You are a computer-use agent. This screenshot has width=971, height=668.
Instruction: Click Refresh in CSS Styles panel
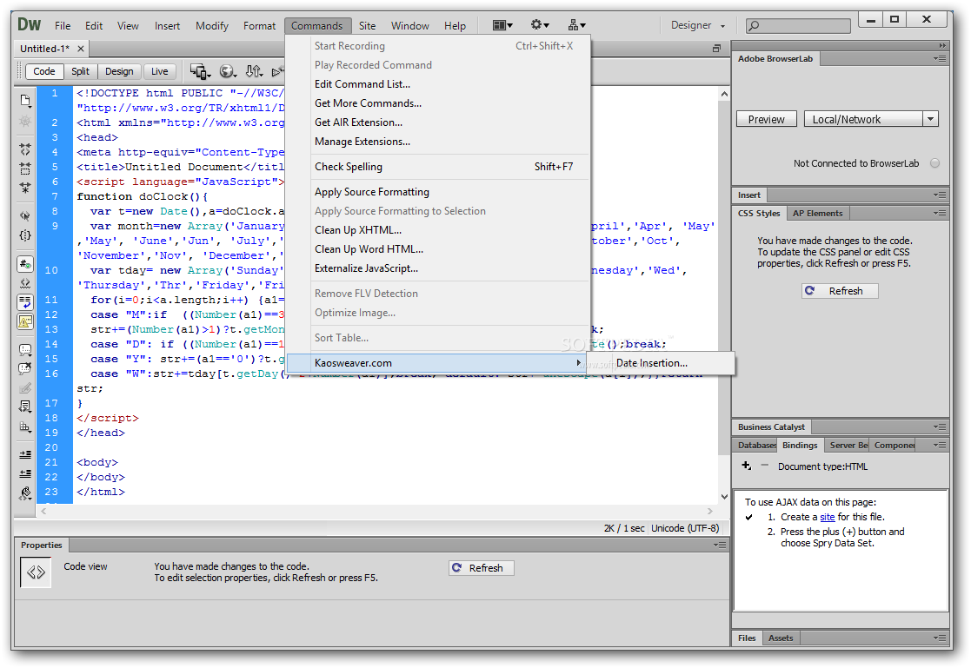840,291
